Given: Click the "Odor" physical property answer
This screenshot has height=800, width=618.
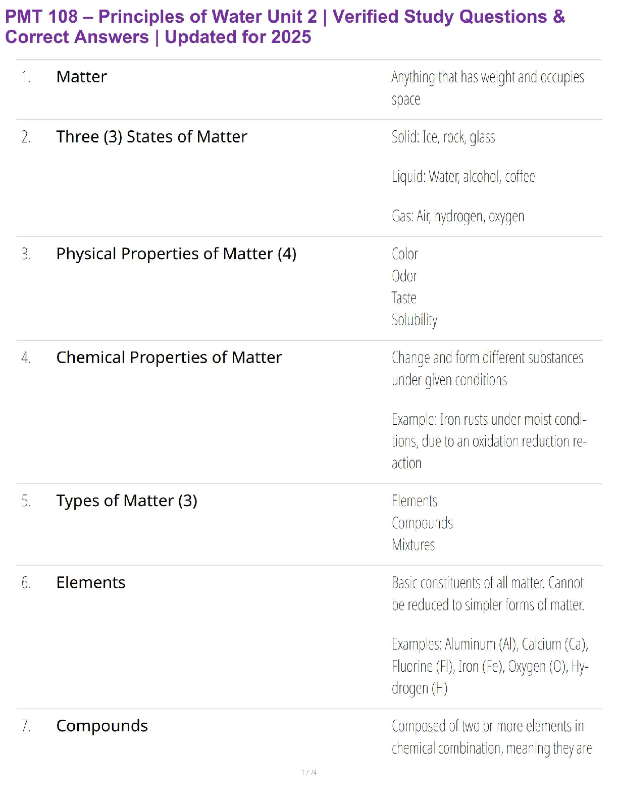Looking at the screenshot, I should click(x=404, y=276).
